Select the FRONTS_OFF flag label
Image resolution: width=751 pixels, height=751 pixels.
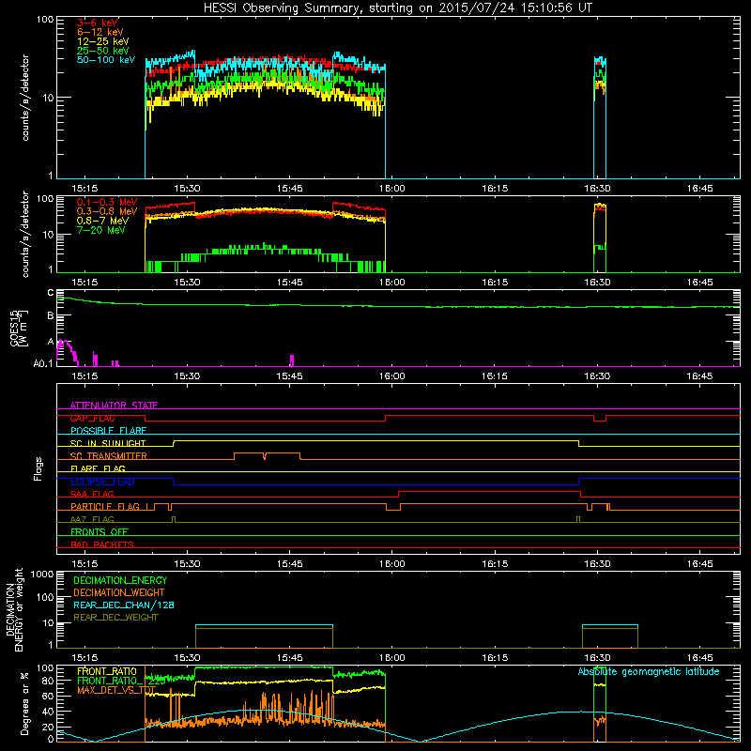(x=100, y=532)
